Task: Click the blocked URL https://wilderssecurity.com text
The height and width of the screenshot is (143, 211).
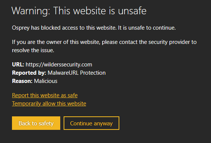Action: [x=59, y=65]
